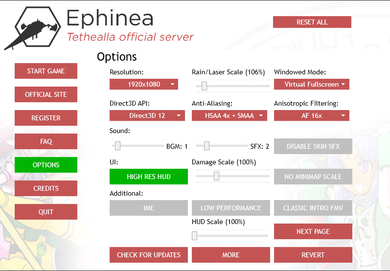Click the Damage Scale slider handle

point(216,176)
